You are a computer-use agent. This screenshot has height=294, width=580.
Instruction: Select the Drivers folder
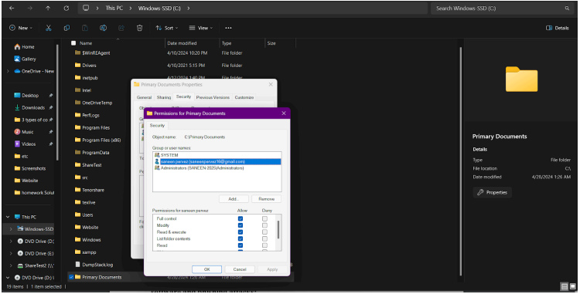(85, 66)
